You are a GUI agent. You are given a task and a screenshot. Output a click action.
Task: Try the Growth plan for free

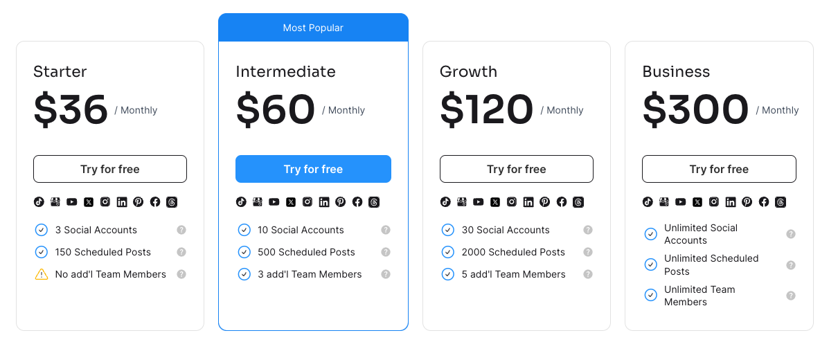click(517, 169)
